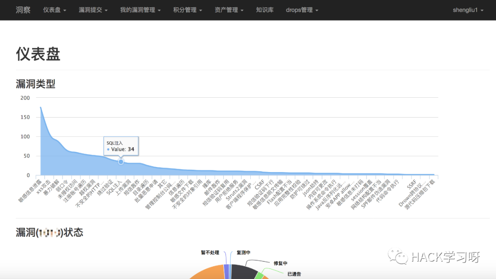Click the highlighted SQL注入 data point marker
496x279 pixels.
(x=121, y=162)
